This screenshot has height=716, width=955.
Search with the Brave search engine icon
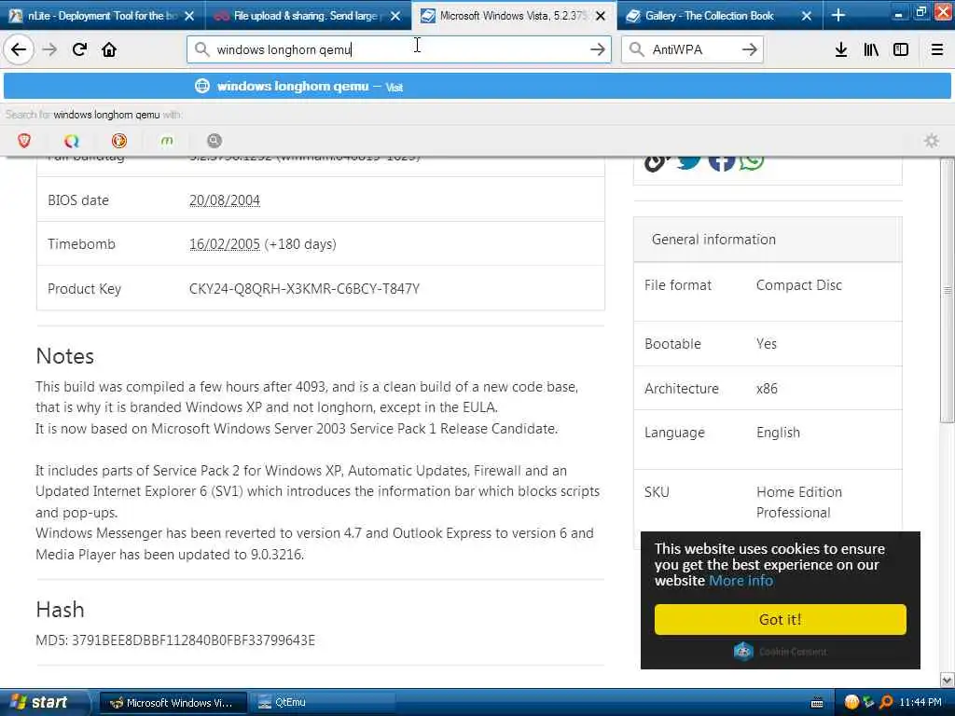point(24,142)
